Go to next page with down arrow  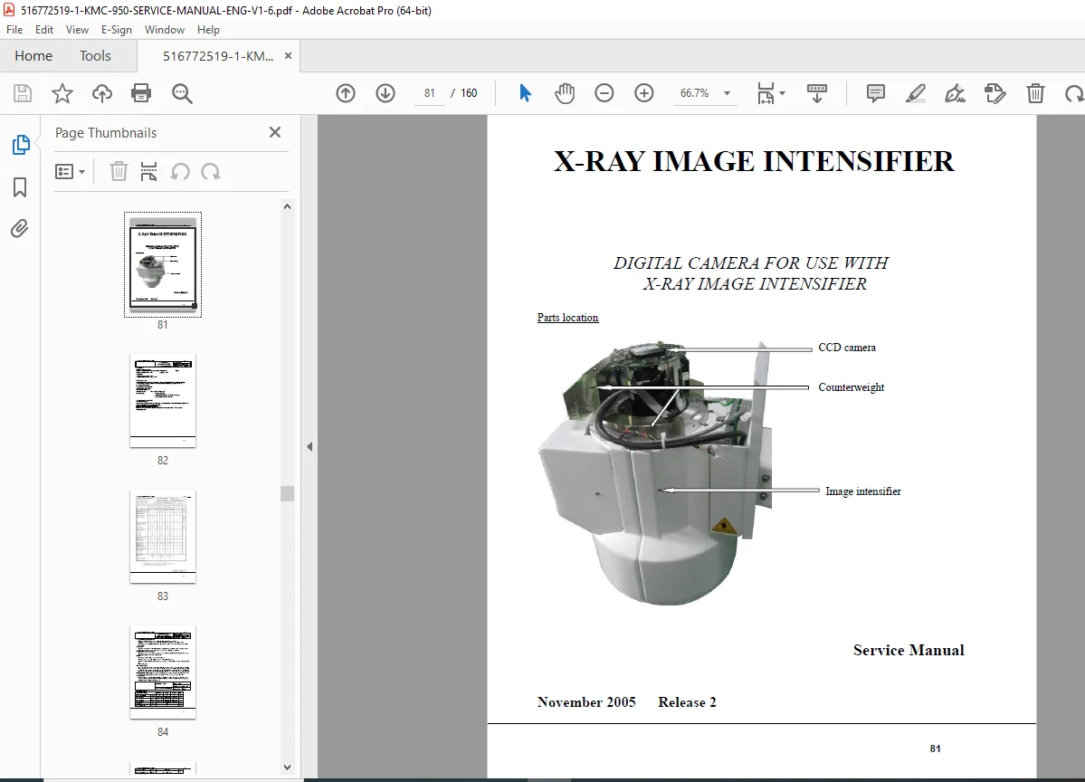click(385, 93)
